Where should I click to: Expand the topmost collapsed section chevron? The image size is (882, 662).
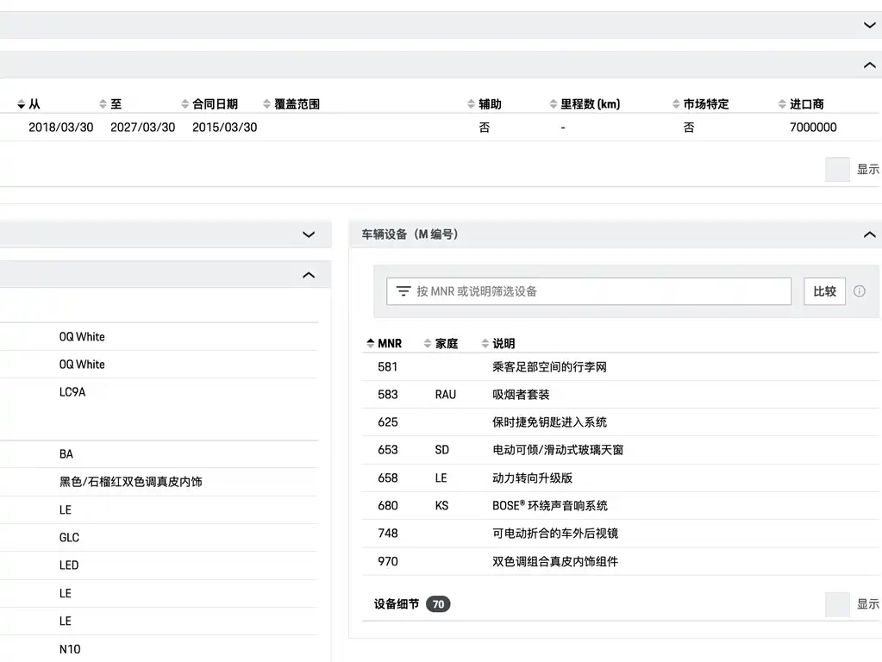[869, 25]
